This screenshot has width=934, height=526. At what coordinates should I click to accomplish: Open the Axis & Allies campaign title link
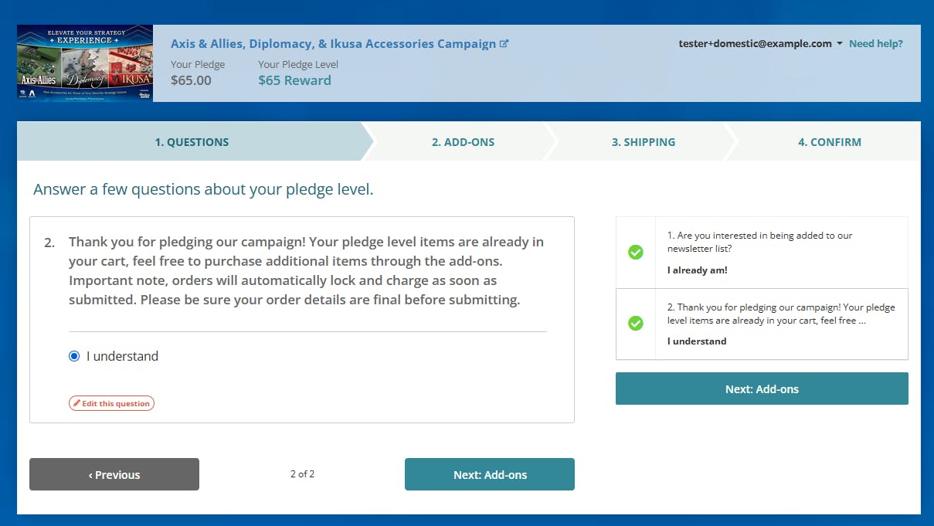333,44
